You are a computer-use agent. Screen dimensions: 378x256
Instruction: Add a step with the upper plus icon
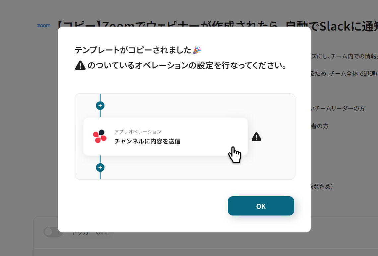[x=100, y=106]
